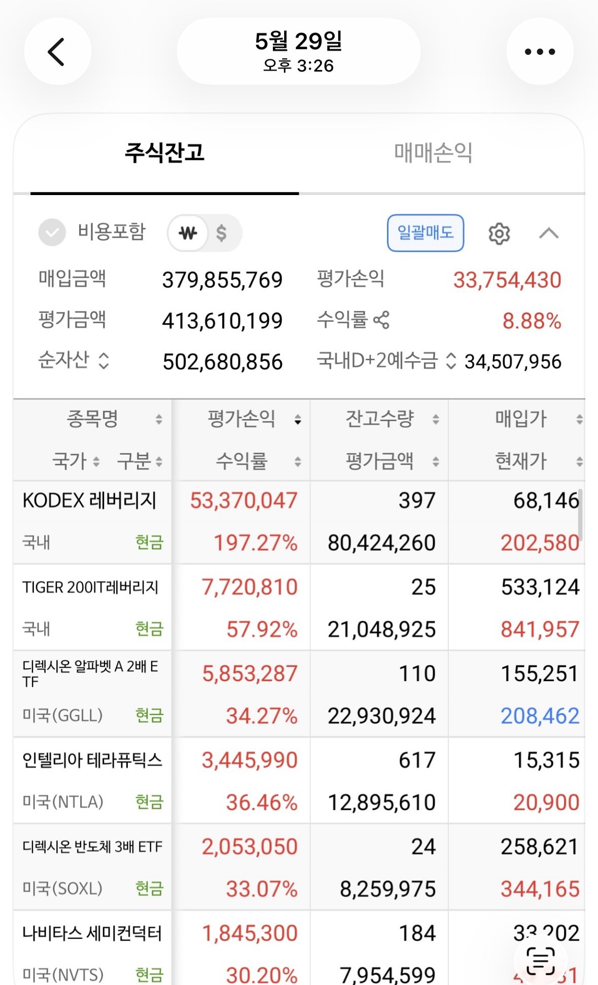
Task: Tap the 미국(NTLA) ticker label
Action: (63, 802)
